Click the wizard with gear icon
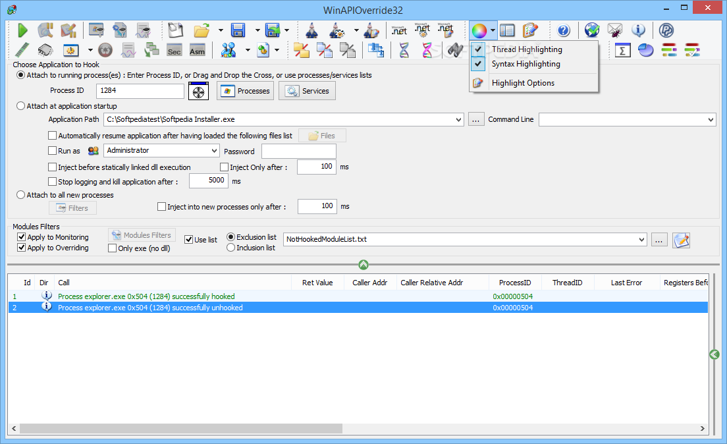The image size is (727, 444). (337, 30)
